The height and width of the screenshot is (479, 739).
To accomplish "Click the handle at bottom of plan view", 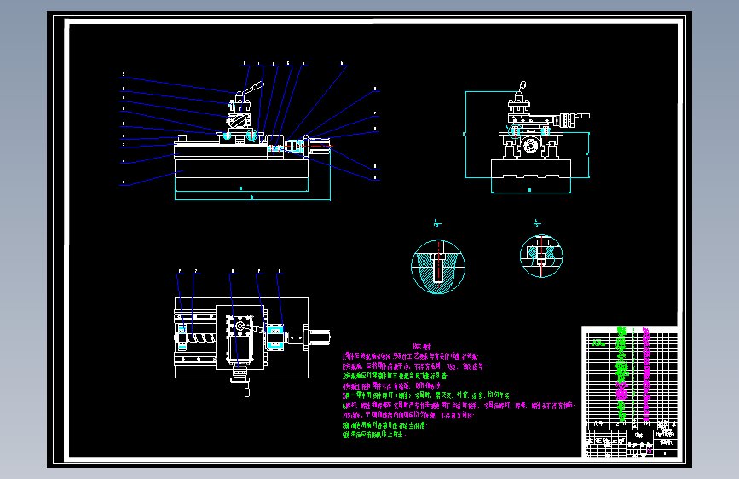I will (246, 390).
